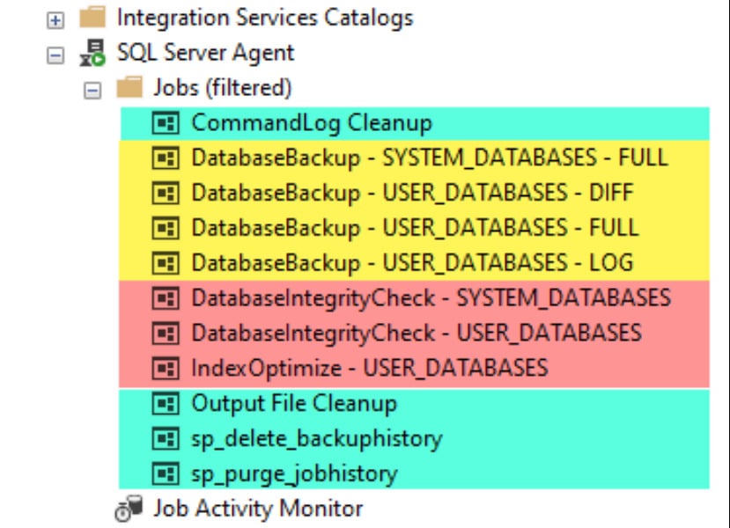Select the Jobs (filtered) label
The height and width of the screenshot is (528, 730).
click(223, 87)
